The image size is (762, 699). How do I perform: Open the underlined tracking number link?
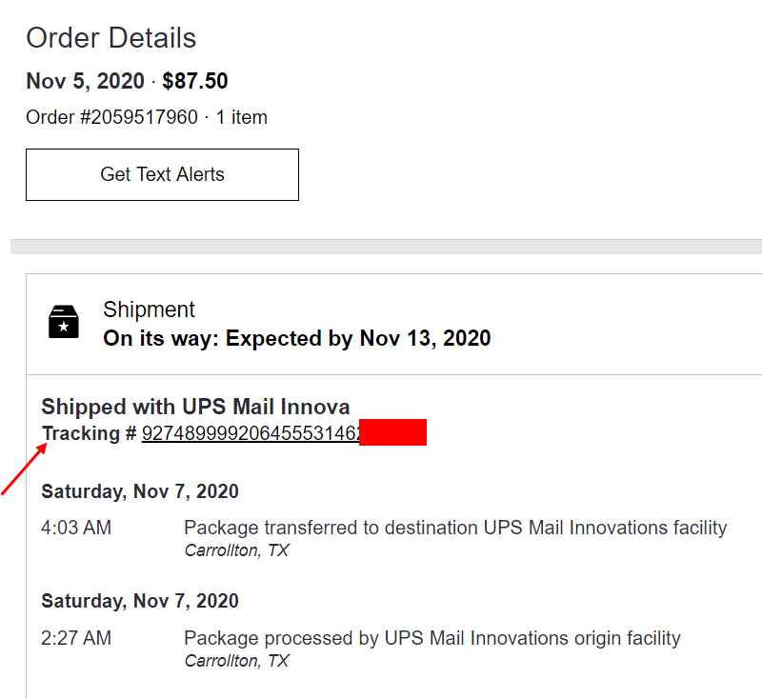click(x=251, y=432)
